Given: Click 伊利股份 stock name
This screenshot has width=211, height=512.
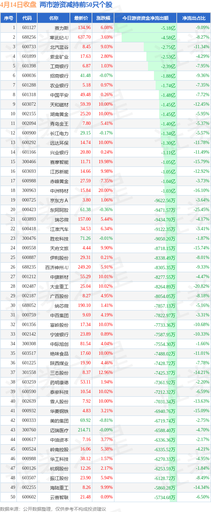Looking at the screenshot, I should [x=59, y=258].
